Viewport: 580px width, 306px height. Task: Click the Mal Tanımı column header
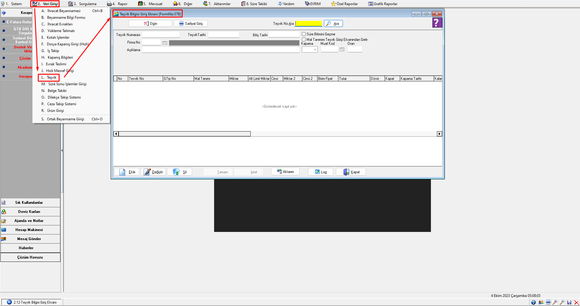point(211,79)
